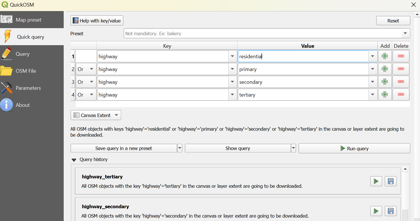Click the Show query button

238,148
